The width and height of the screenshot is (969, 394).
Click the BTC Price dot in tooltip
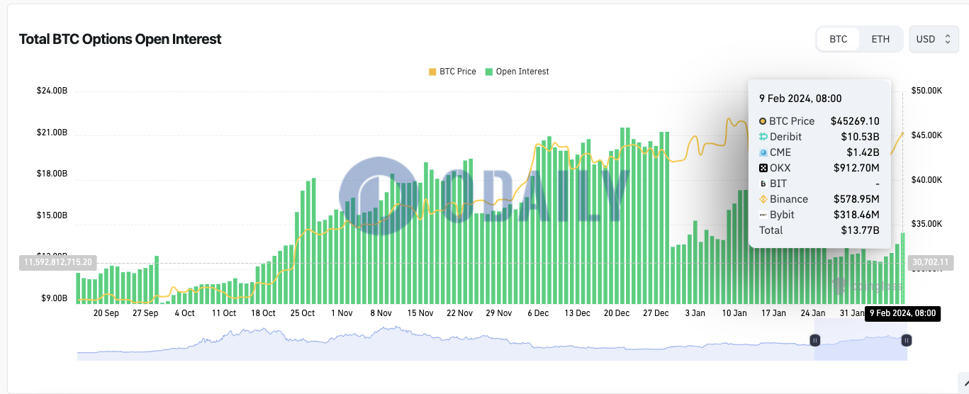(x=763, y=121)
